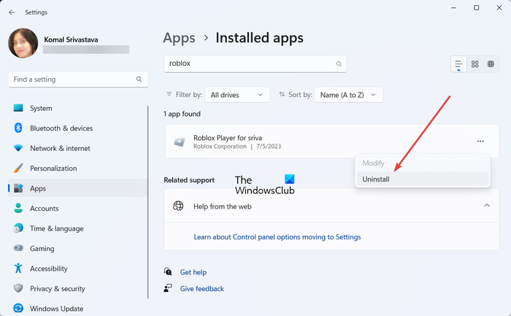Click the search magnifier in roblox search box
511x316 pixels.
click(339, 64)
